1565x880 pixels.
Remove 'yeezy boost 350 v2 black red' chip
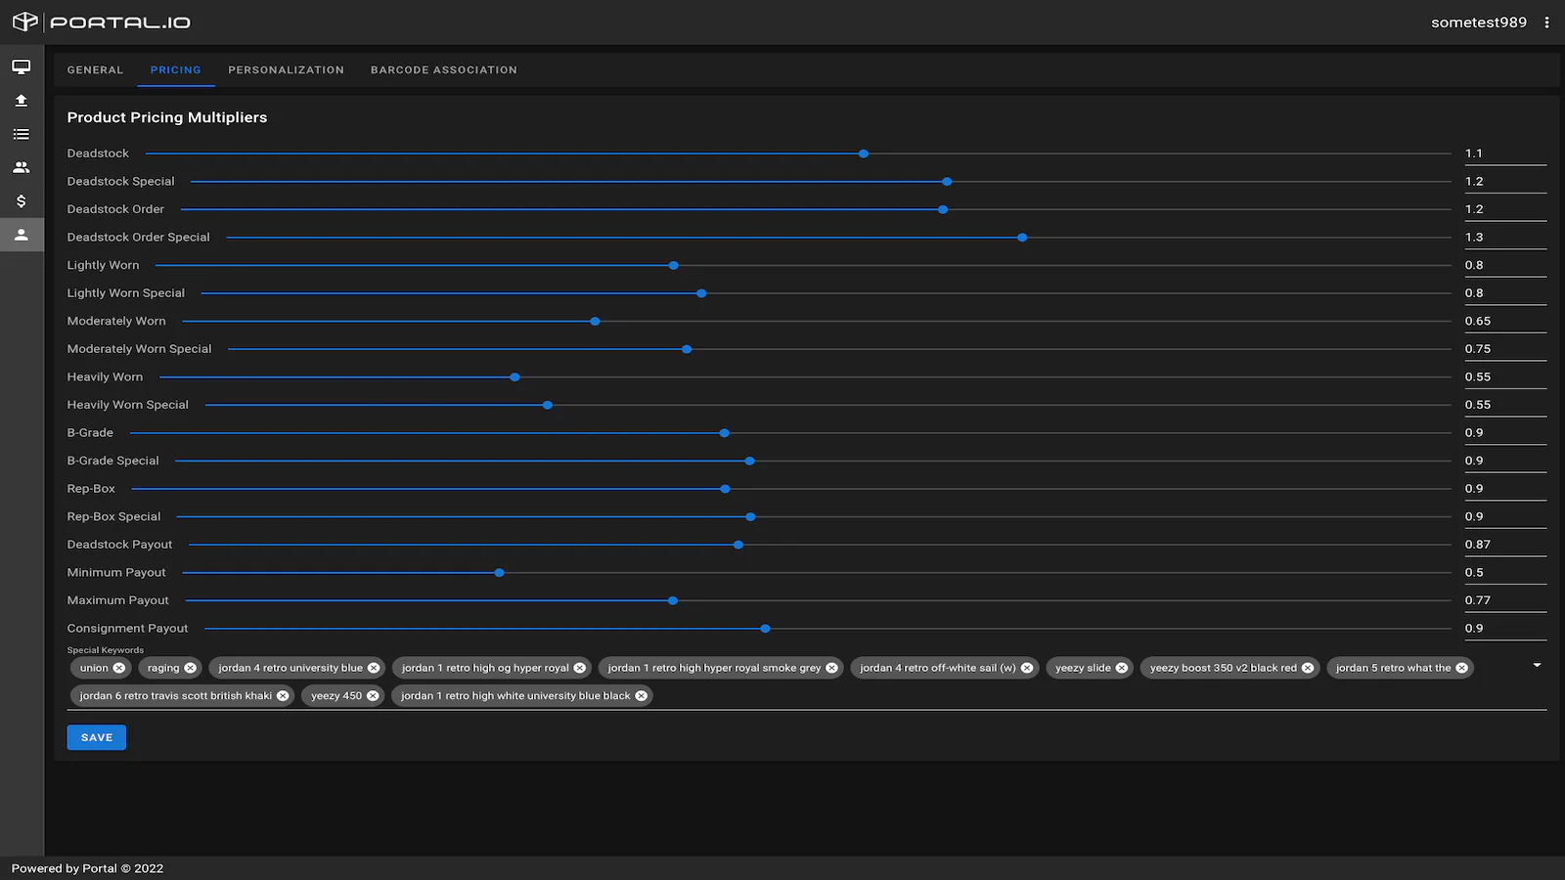(1308, 668)
